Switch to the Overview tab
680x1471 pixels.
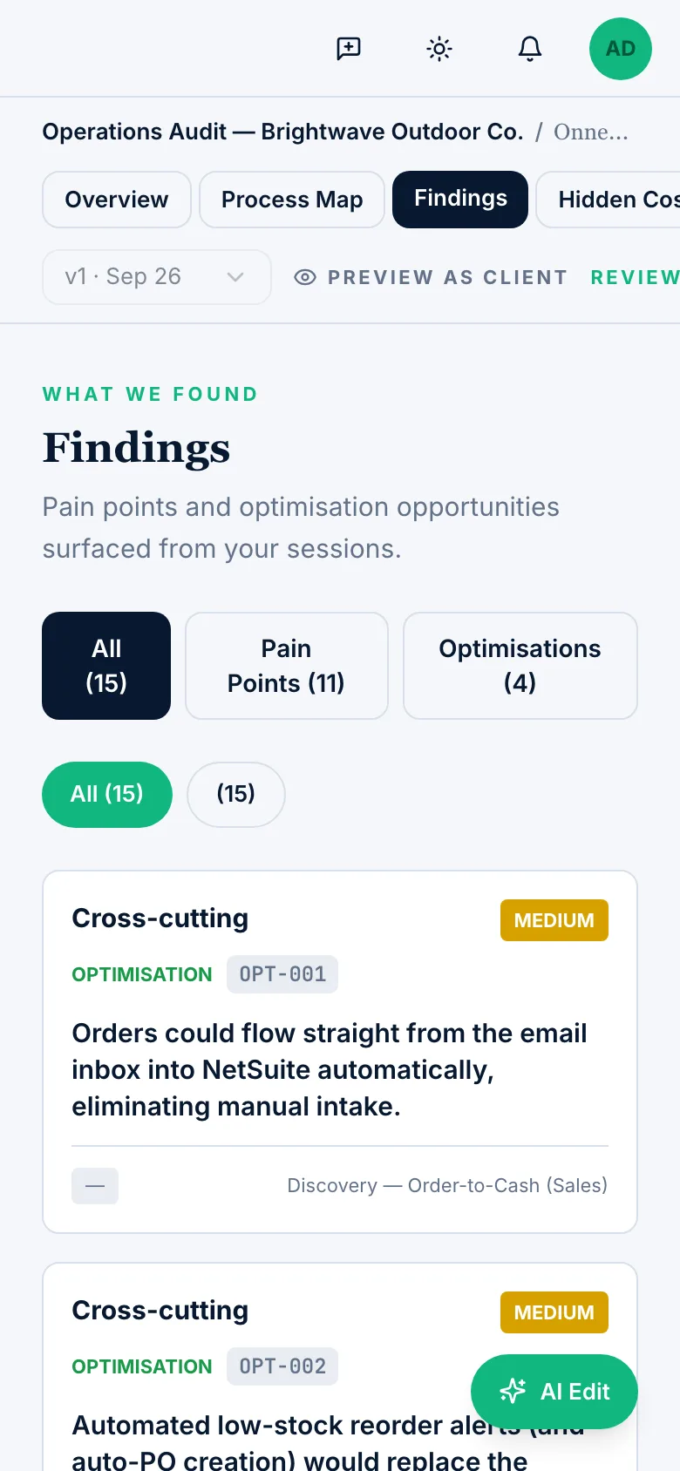pos(117,200)
